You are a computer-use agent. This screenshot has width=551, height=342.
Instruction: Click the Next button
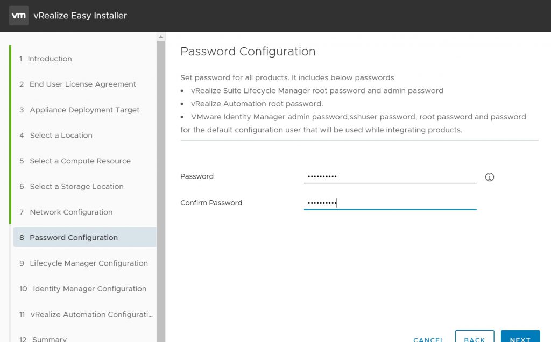coord(520,336)
